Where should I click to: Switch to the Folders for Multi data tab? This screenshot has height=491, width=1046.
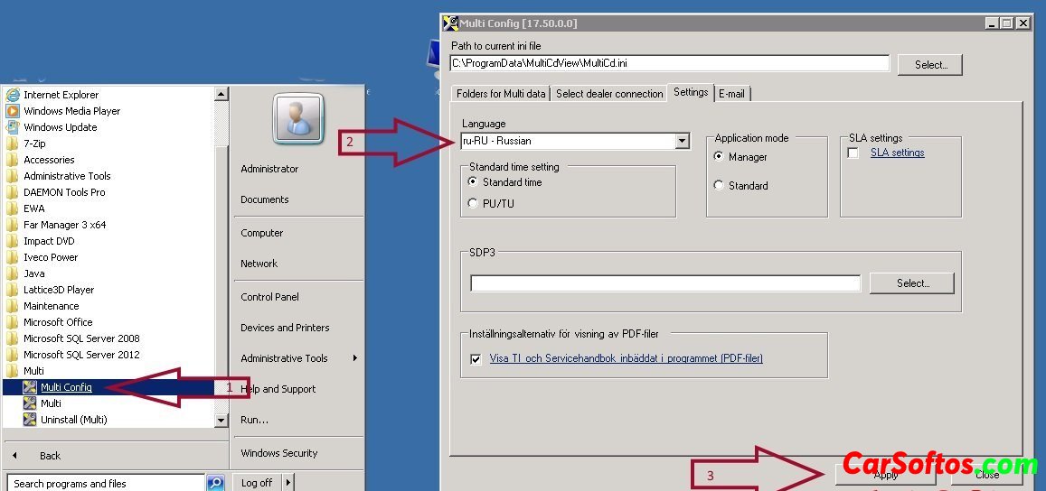pos(501,94)
